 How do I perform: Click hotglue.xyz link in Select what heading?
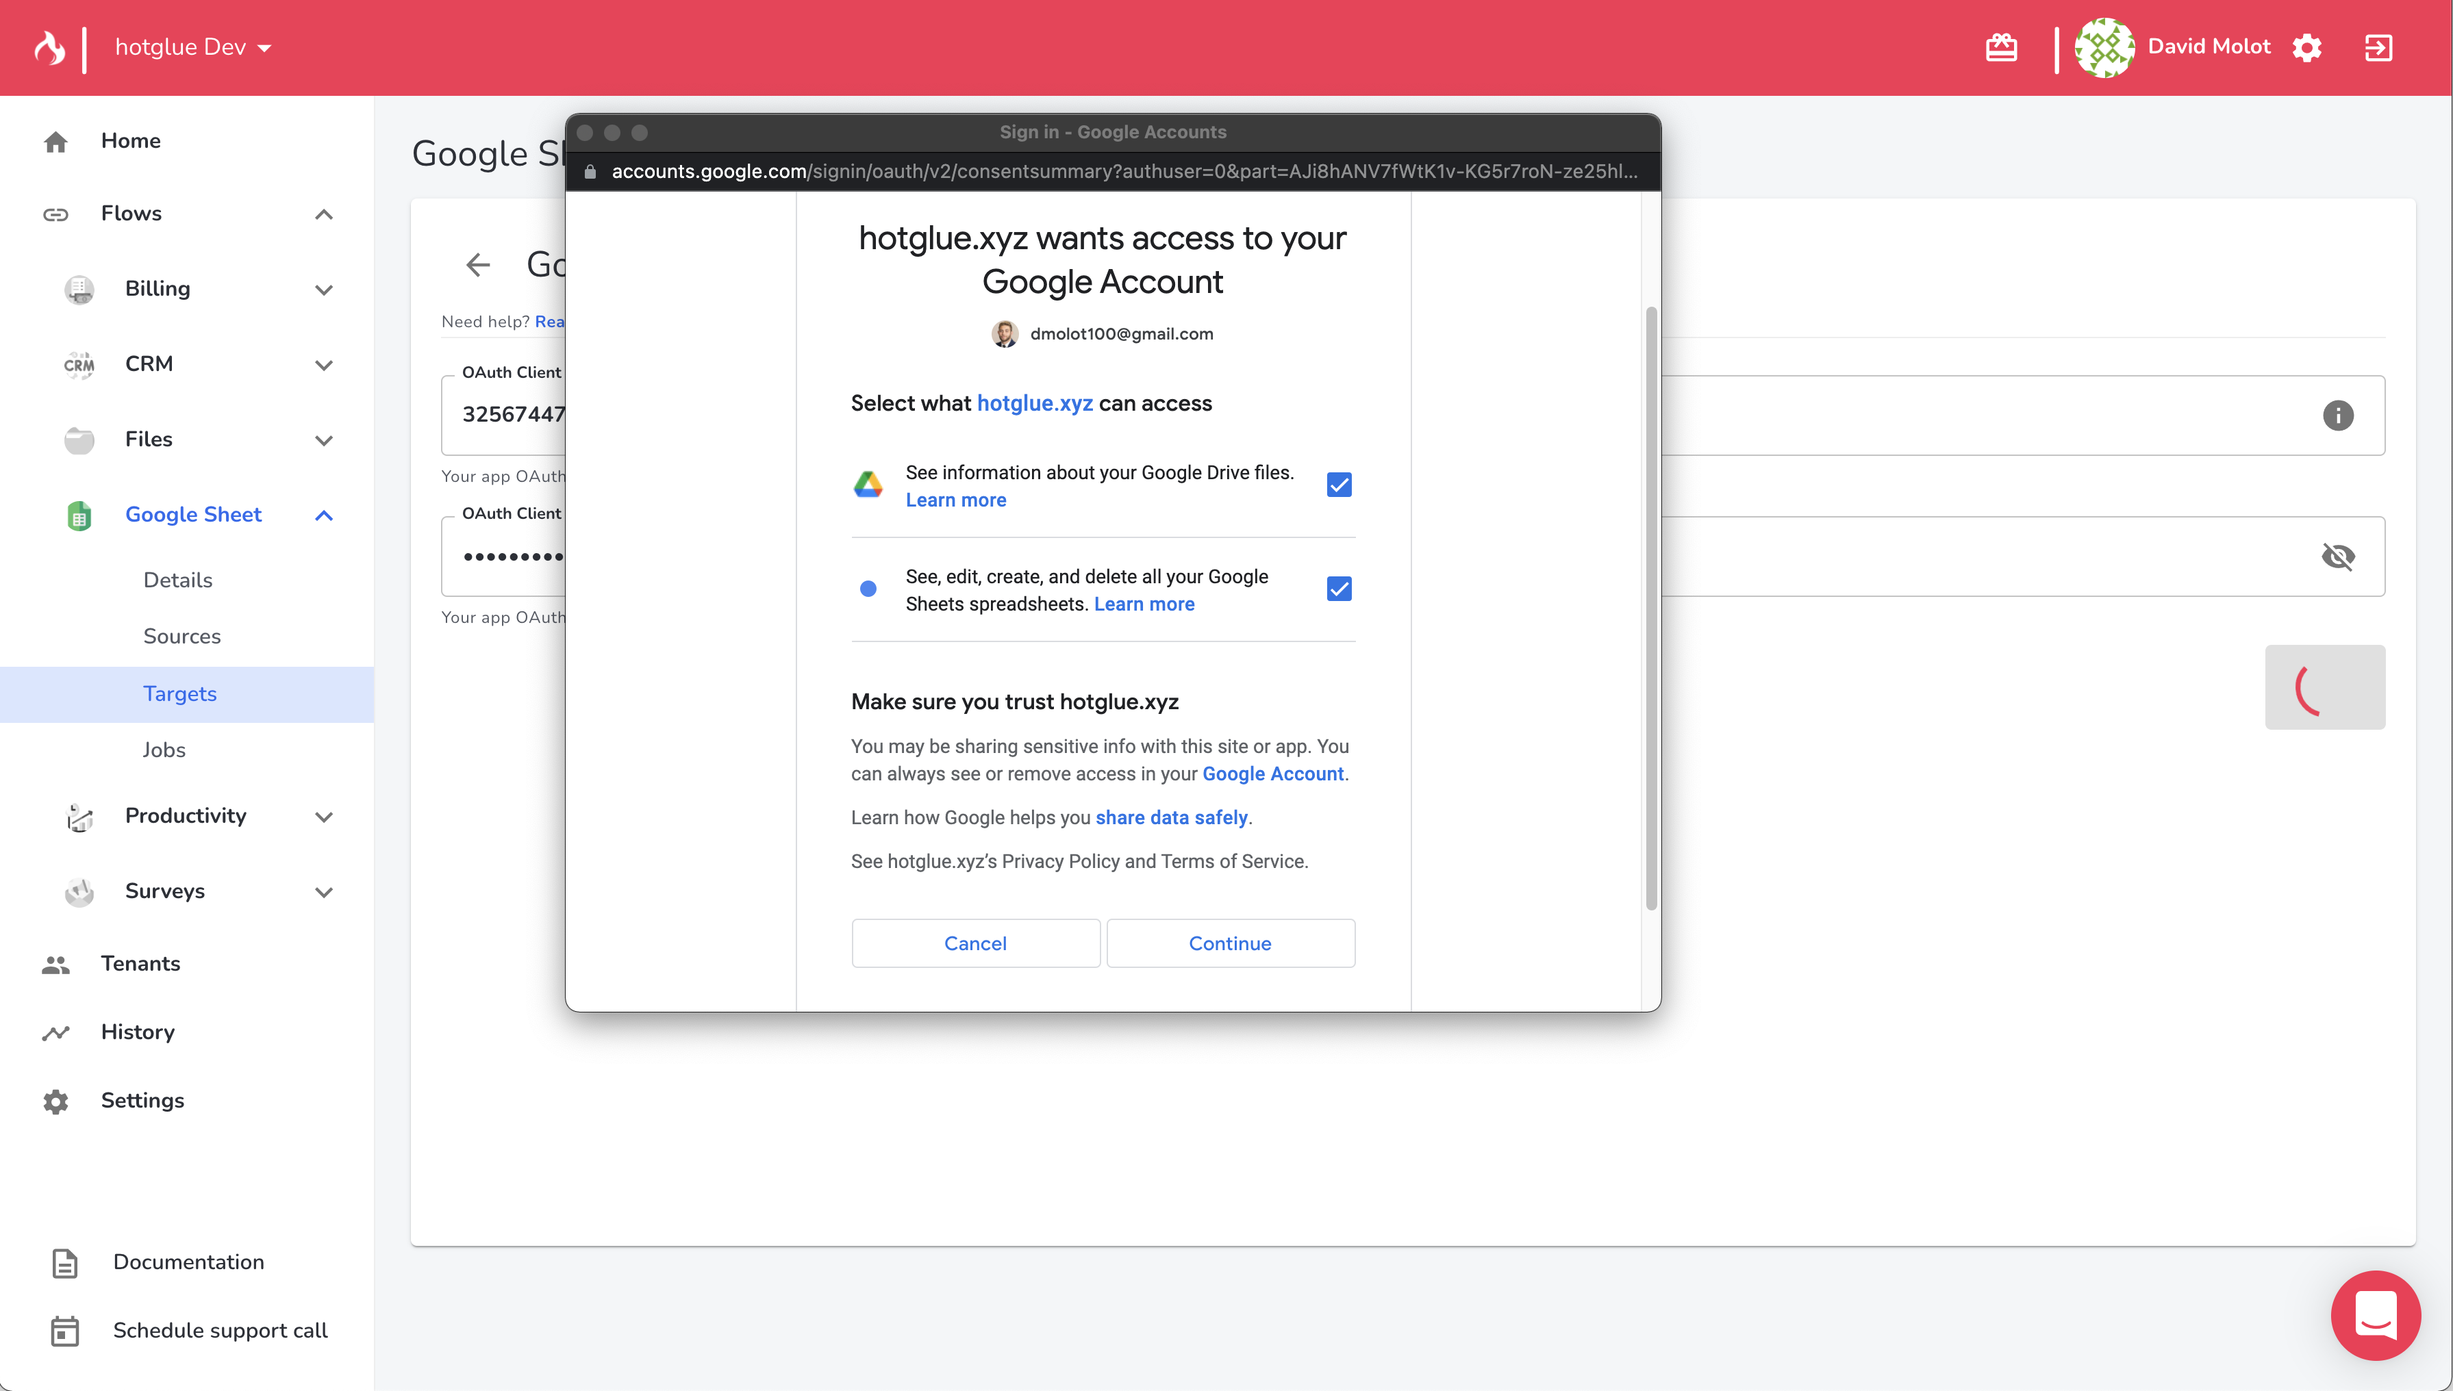(x=1034, y=403)
